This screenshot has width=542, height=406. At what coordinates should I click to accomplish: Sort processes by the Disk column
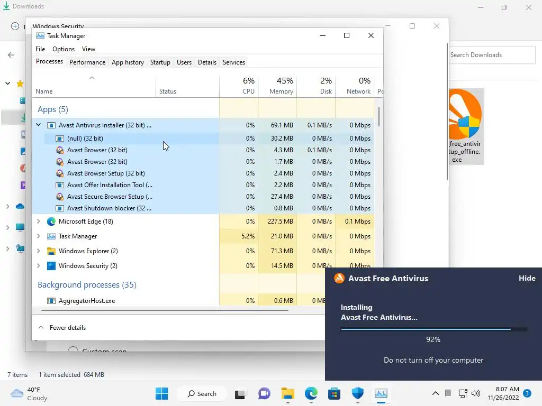[316, 86]
